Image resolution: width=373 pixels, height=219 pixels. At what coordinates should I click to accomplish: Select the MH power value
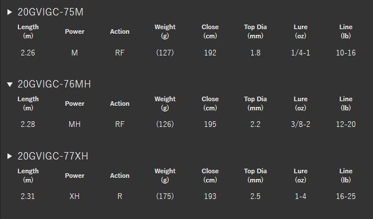click(x=74, y=124)
